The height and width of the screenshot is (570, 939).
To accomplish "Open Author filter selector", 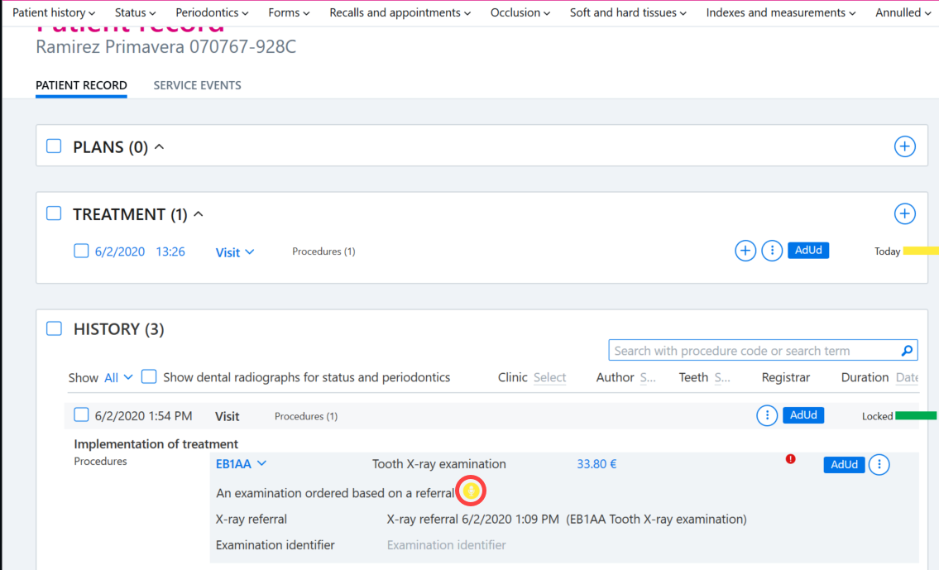I will point(647,378).
